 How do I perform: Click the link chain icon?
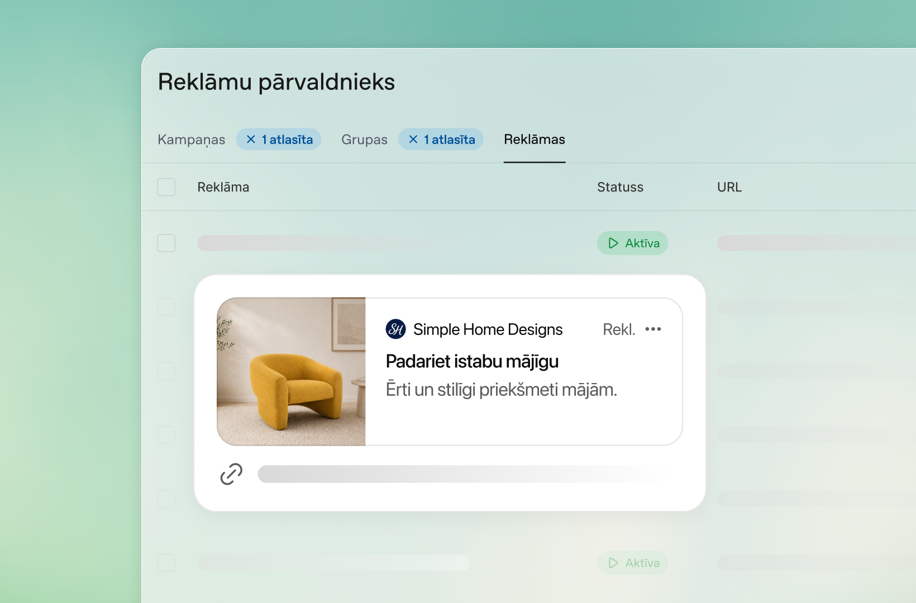pyautogui.click(x=231, y=474)
